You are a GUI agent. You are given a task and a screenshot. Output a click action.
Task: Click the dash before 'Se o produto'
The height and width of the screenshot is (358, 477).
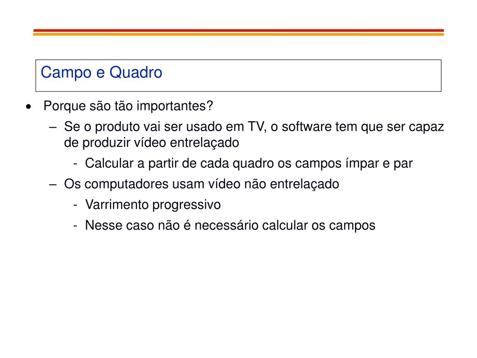coord(53,127)
